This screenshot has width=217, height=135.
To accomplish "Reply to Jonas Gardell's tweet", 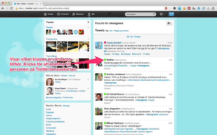I will (116, 54).
